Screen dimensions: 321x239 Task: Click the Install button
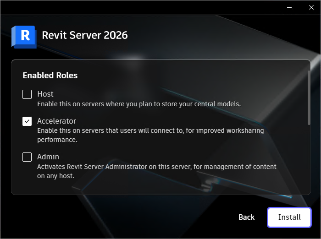point(289,217)
